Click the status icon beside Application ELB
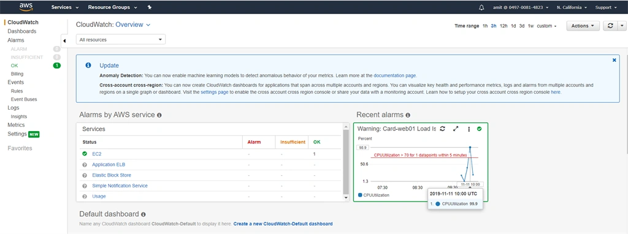Viewport: 628px width, 234px height. pos(85,164)
